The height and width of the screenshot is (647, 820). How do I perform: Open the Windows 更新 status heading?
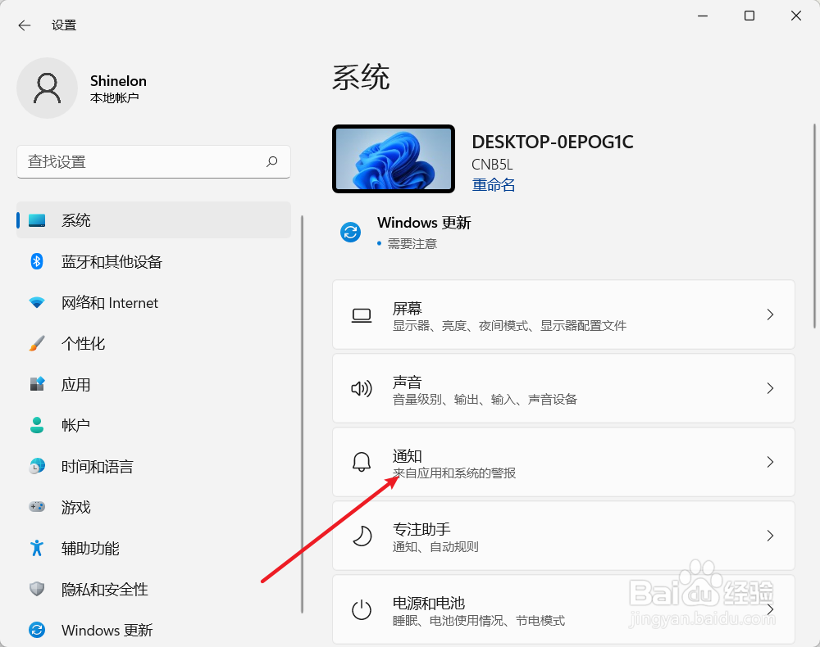pos(424,223)
